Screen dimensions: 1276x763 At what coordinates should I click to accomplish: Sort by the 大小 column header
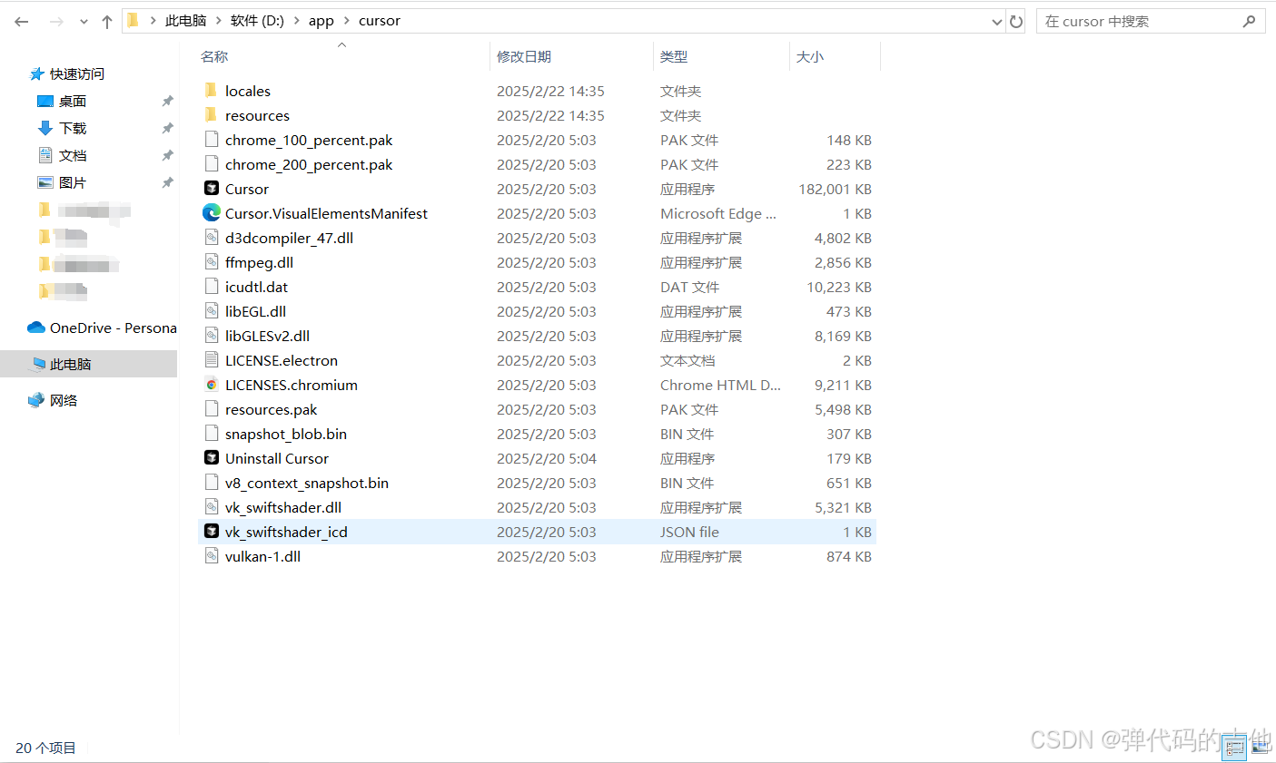coord(810,56)
